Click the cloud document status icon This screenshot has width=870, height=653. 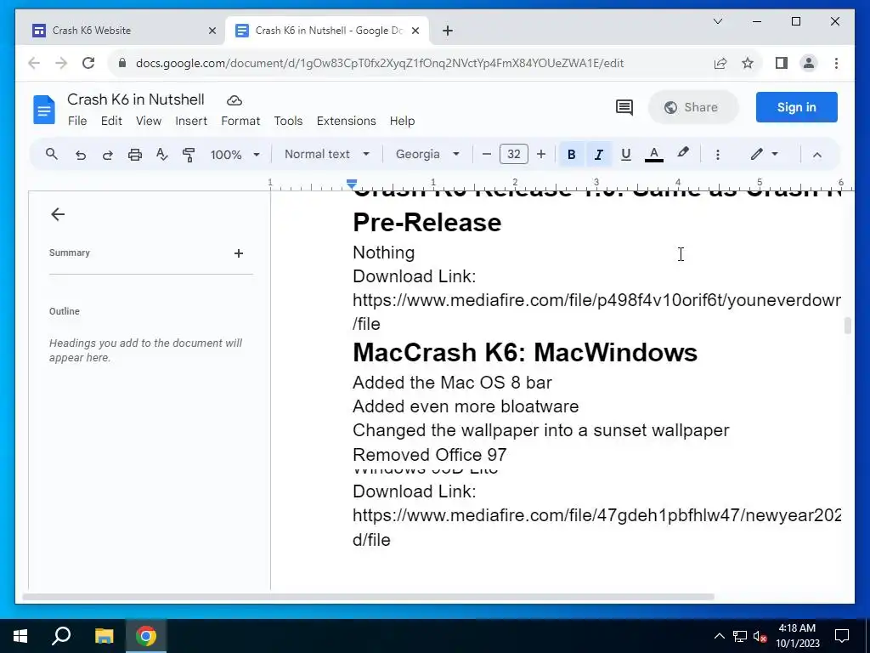click(x=234, y=100)
